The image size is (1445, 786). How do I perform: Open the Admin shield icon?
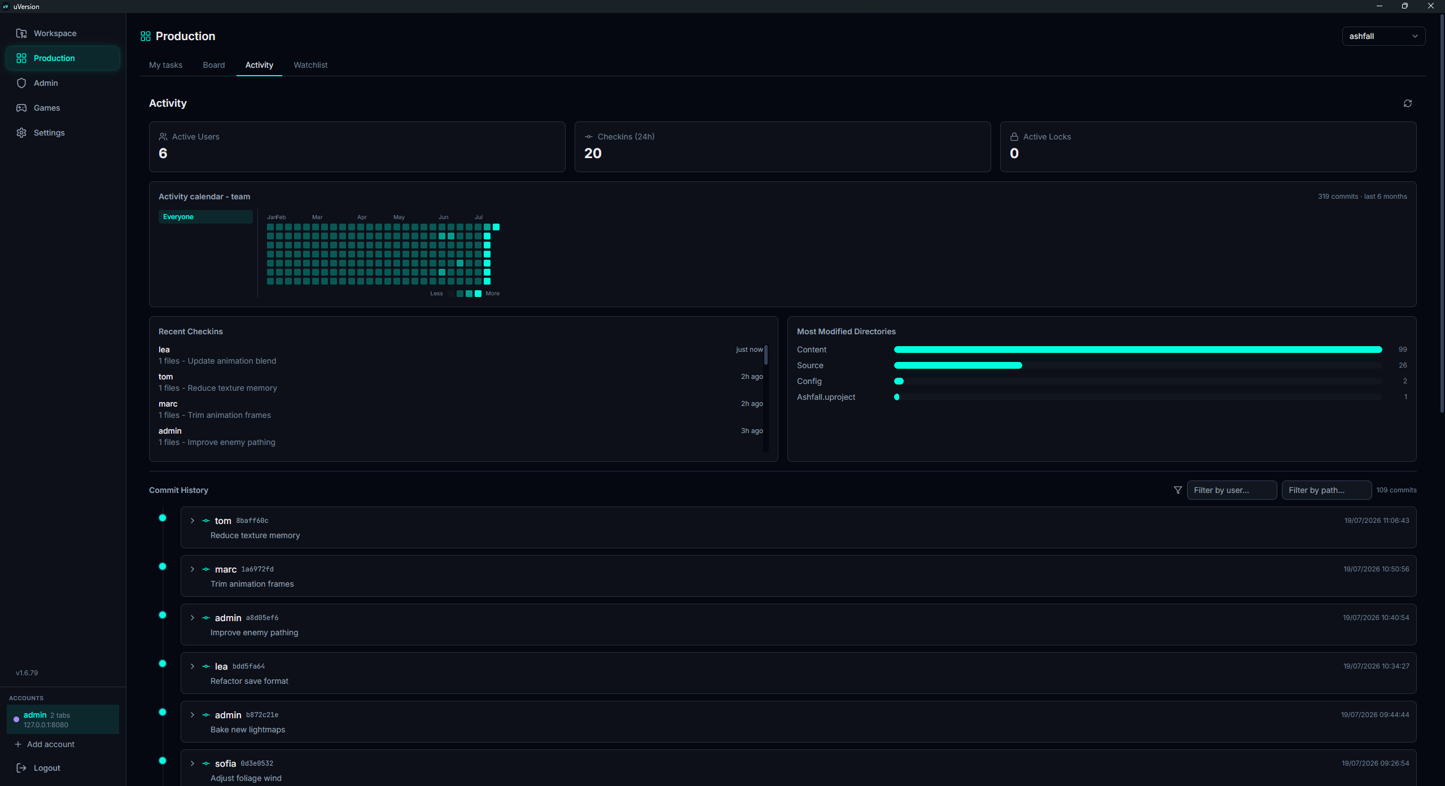(x=21, y=83)
